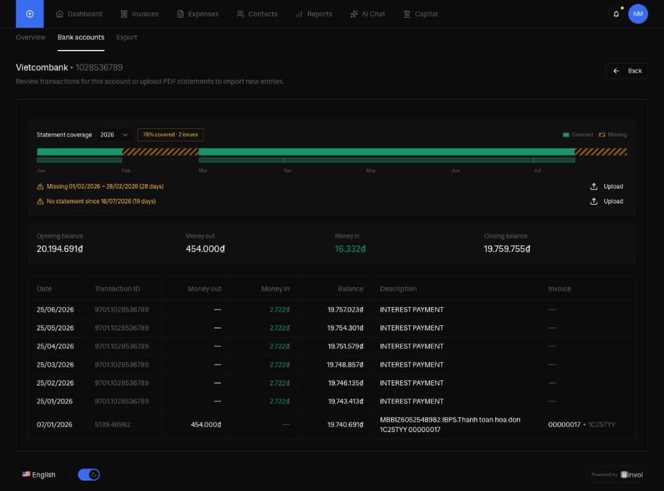The image size is (664, 491).
Task: Click the Closing balance 19.759.755đ value
Action: coord(507,249)
